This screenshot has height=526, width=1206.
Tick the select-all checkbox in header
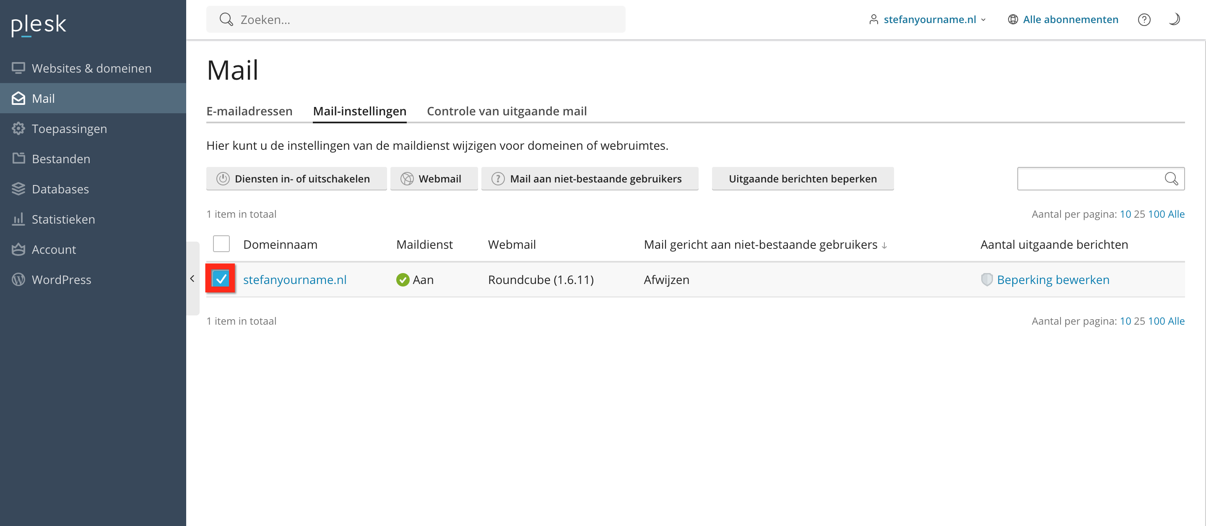tap(221, 244)
